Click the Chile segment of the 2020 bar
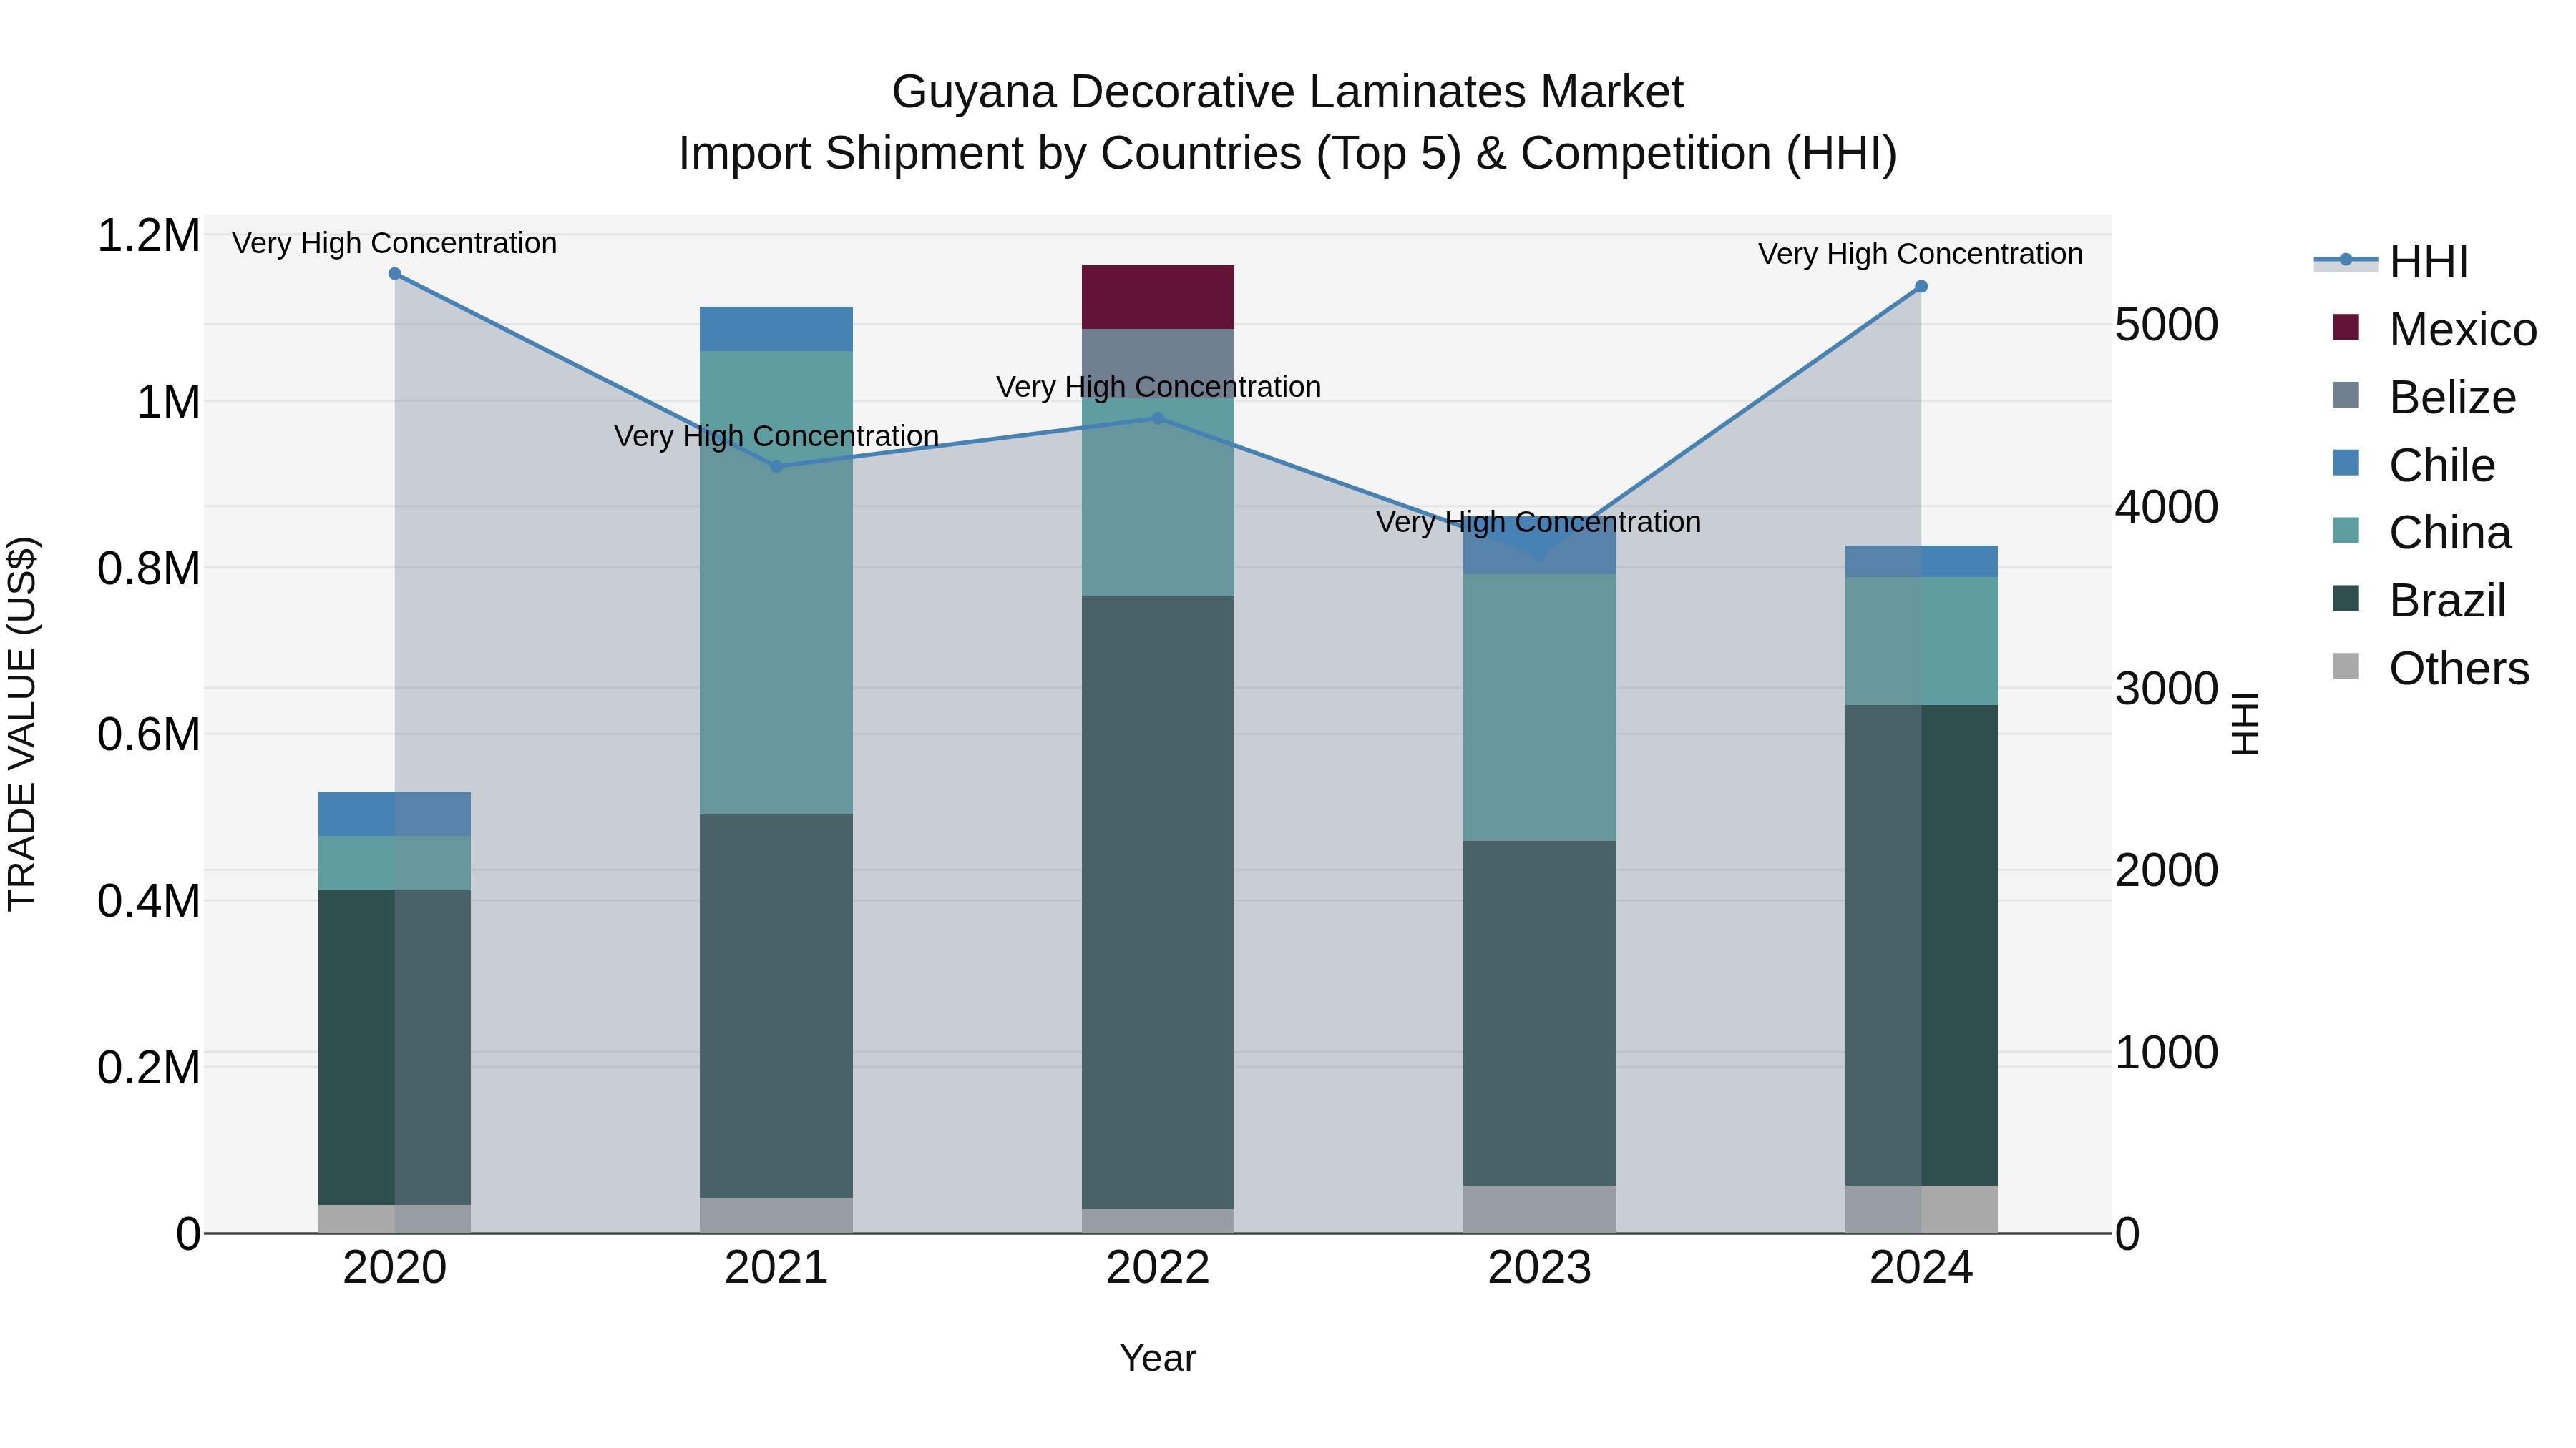The height and width of the screenshot is (1448, 2576). pos(394,814)
